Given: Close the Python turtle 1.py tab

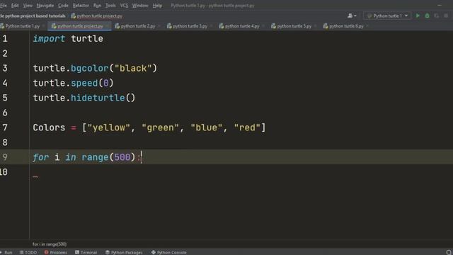Looking at the screenshot, I should point(44,26).
